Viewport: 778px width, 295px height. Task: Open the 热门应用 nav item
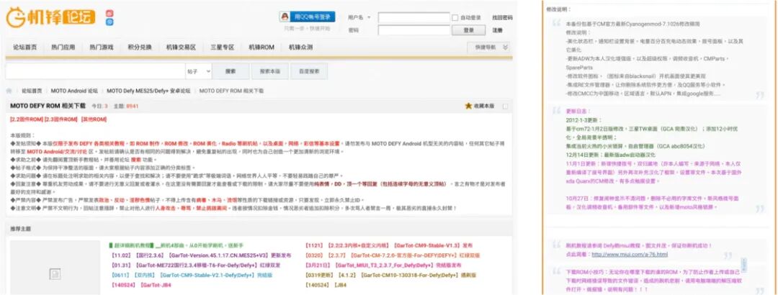tap(63, 47)
